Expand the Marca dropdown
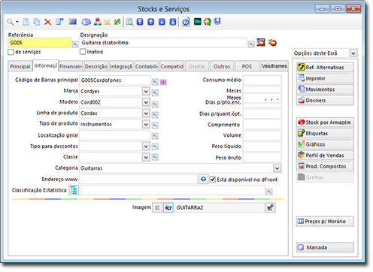 point(146,91)
